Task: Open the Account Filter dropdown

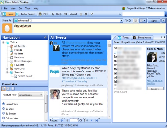Action: (31, 95)
